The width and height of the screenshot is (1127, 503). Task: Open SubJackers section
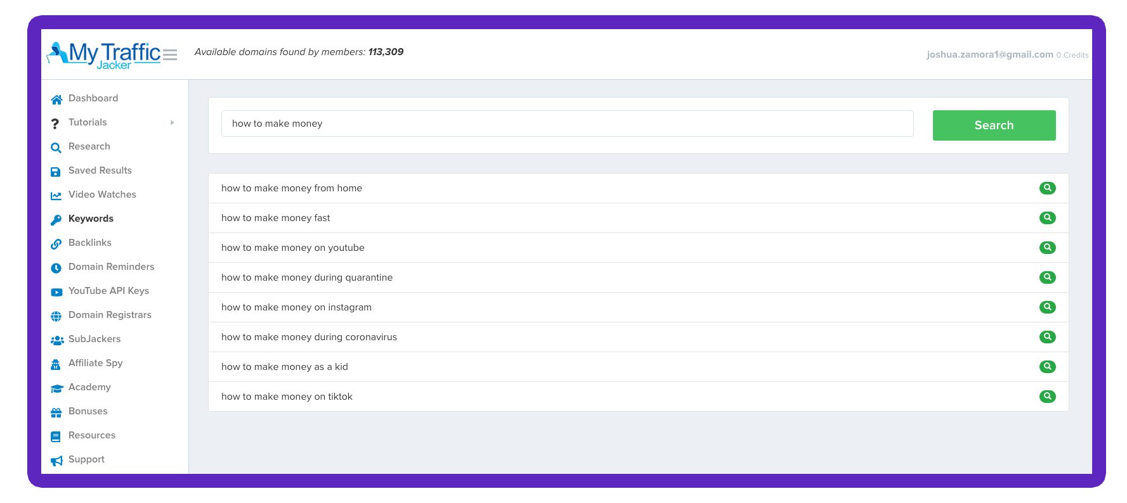(x=94, y=339)
